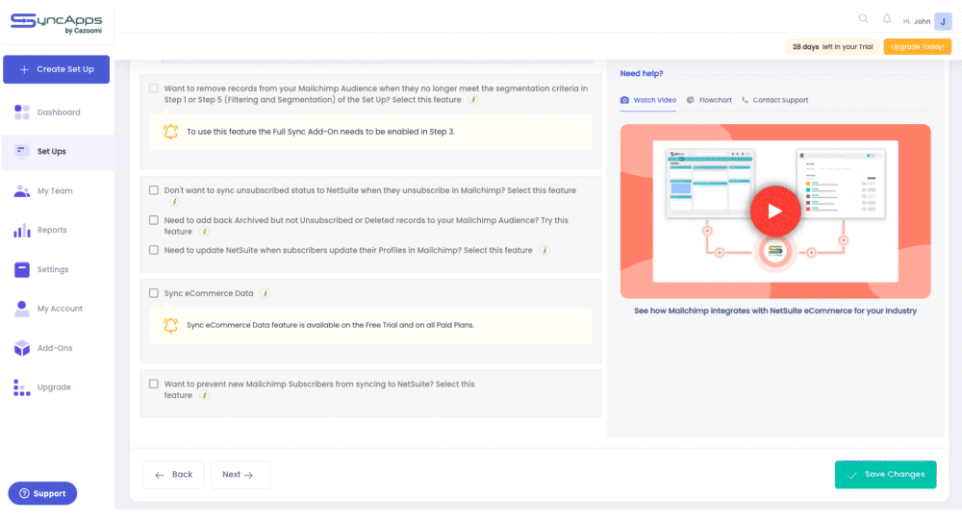This screenshot has height=521, width=962.
Task: Open the Support chat button
Action: [x=42, y=493]
